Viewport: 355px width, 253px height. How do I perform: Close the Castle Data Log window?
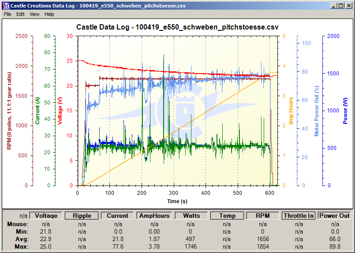click(x=349, y=6)
